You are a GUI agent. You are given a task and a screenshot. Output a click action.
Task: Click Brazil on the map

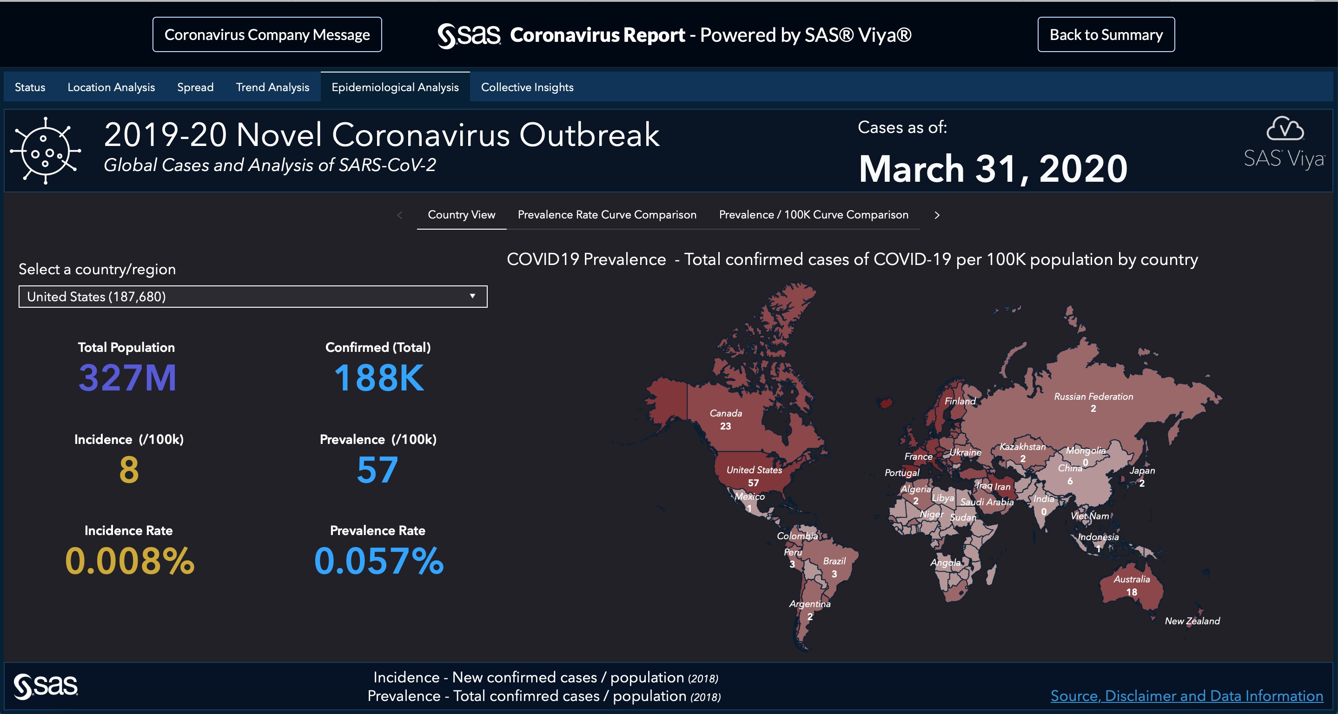(834, 567)
